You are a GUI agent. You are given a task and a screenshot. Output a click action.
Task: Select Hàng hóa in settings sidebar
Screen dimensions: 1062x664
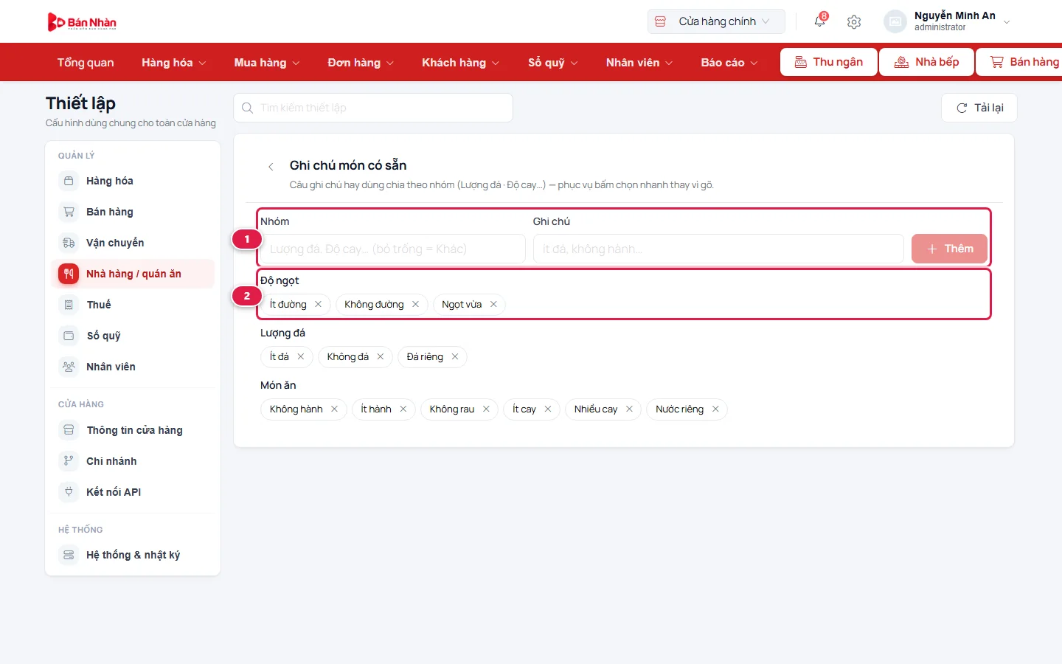click(133, 181)
